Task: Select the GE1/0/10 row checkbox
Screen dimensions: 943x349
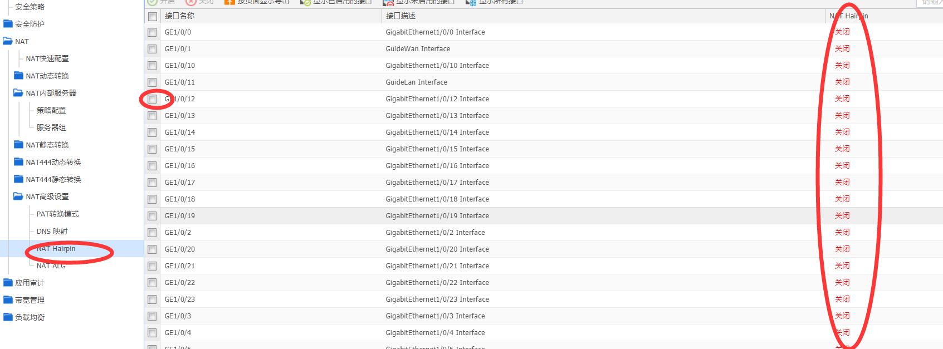Action: (x=152, y=66)
